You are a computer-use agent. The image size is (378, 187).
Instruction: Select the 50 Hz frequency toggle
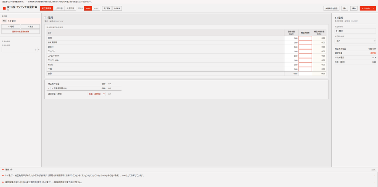88,8
